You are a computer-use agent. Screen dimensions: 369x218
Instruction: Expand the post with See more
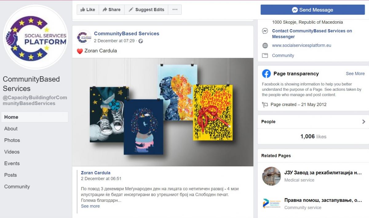pyautogui.click(x=90, y=206)
